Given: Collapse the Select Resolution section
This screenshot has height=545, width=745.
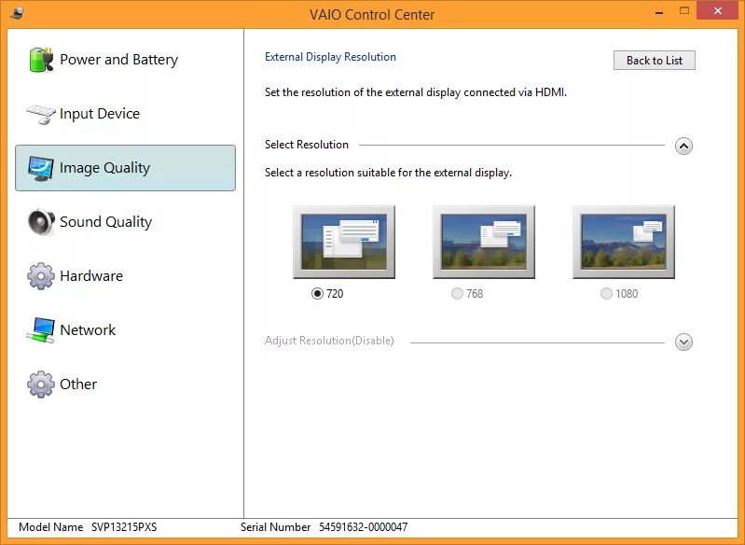Looking at the screenshot, I should coord(683,146).
